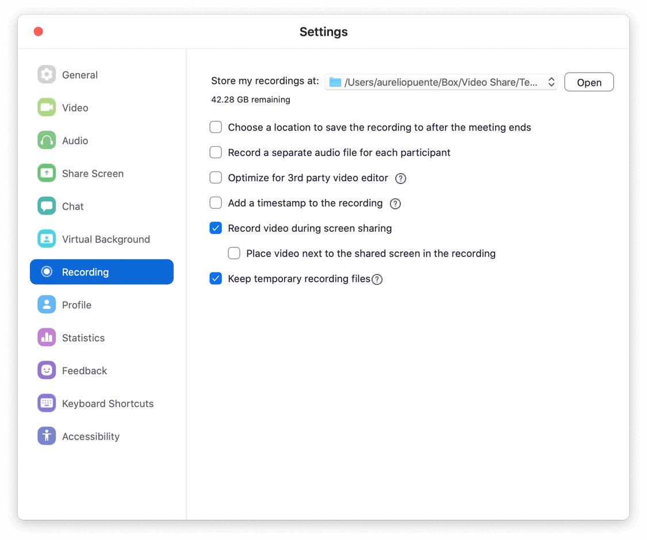
Task: Check Place video next to shared screen
Action: 234,253
